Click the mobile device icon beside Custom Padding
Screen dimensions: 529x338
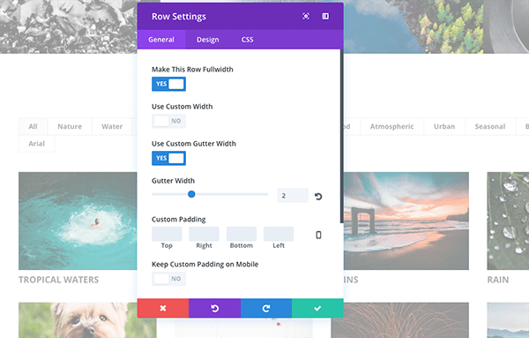point(318,235)
